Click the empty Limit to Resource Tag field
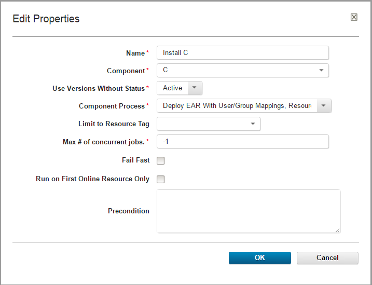Screen dimensions: 372x285 click(x=201, y=124)
